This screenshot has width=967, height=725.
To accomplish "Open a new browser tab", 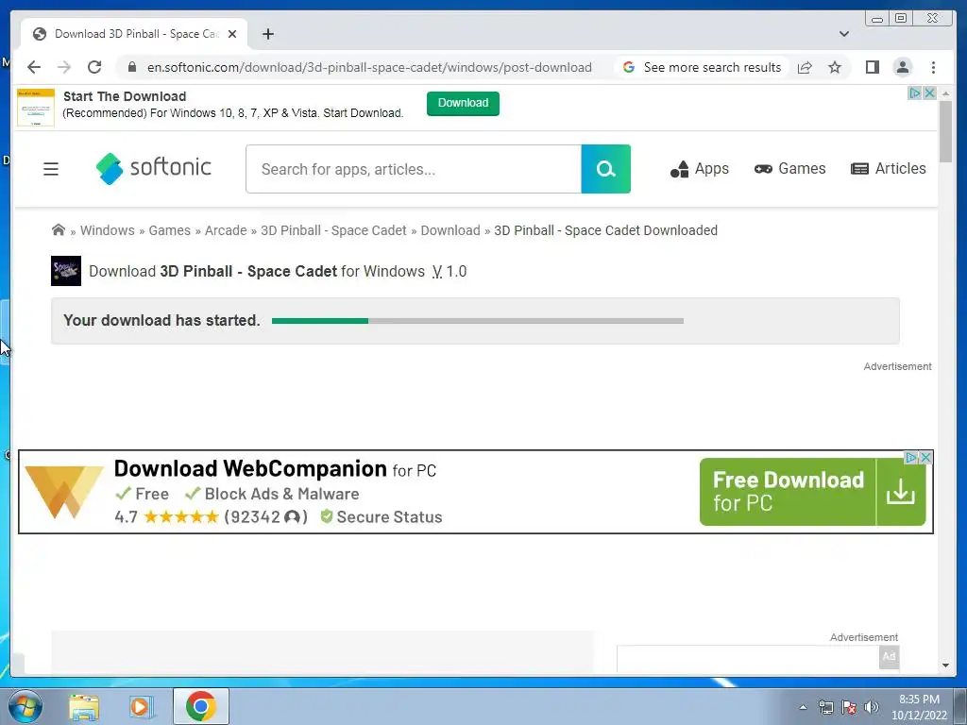I will click(267, 34).
